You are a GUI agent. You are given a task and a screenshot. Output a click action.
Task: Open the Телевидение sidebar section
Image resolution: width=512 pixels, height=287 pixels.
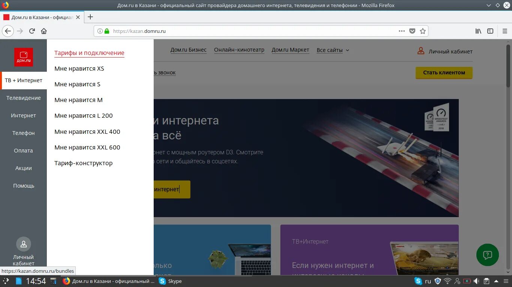coord(24,98)
